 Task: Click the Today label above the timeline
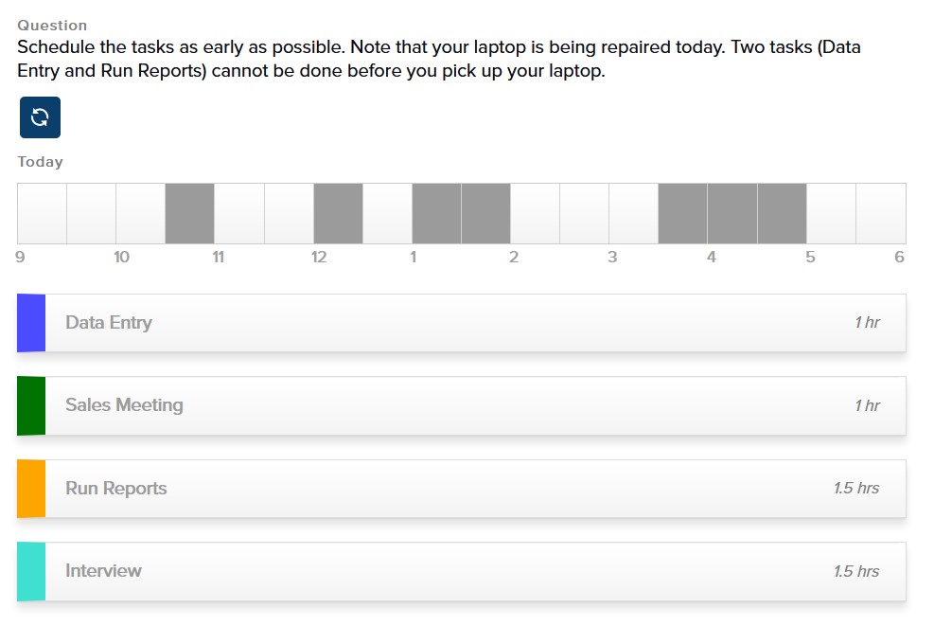tap(41, 161)
